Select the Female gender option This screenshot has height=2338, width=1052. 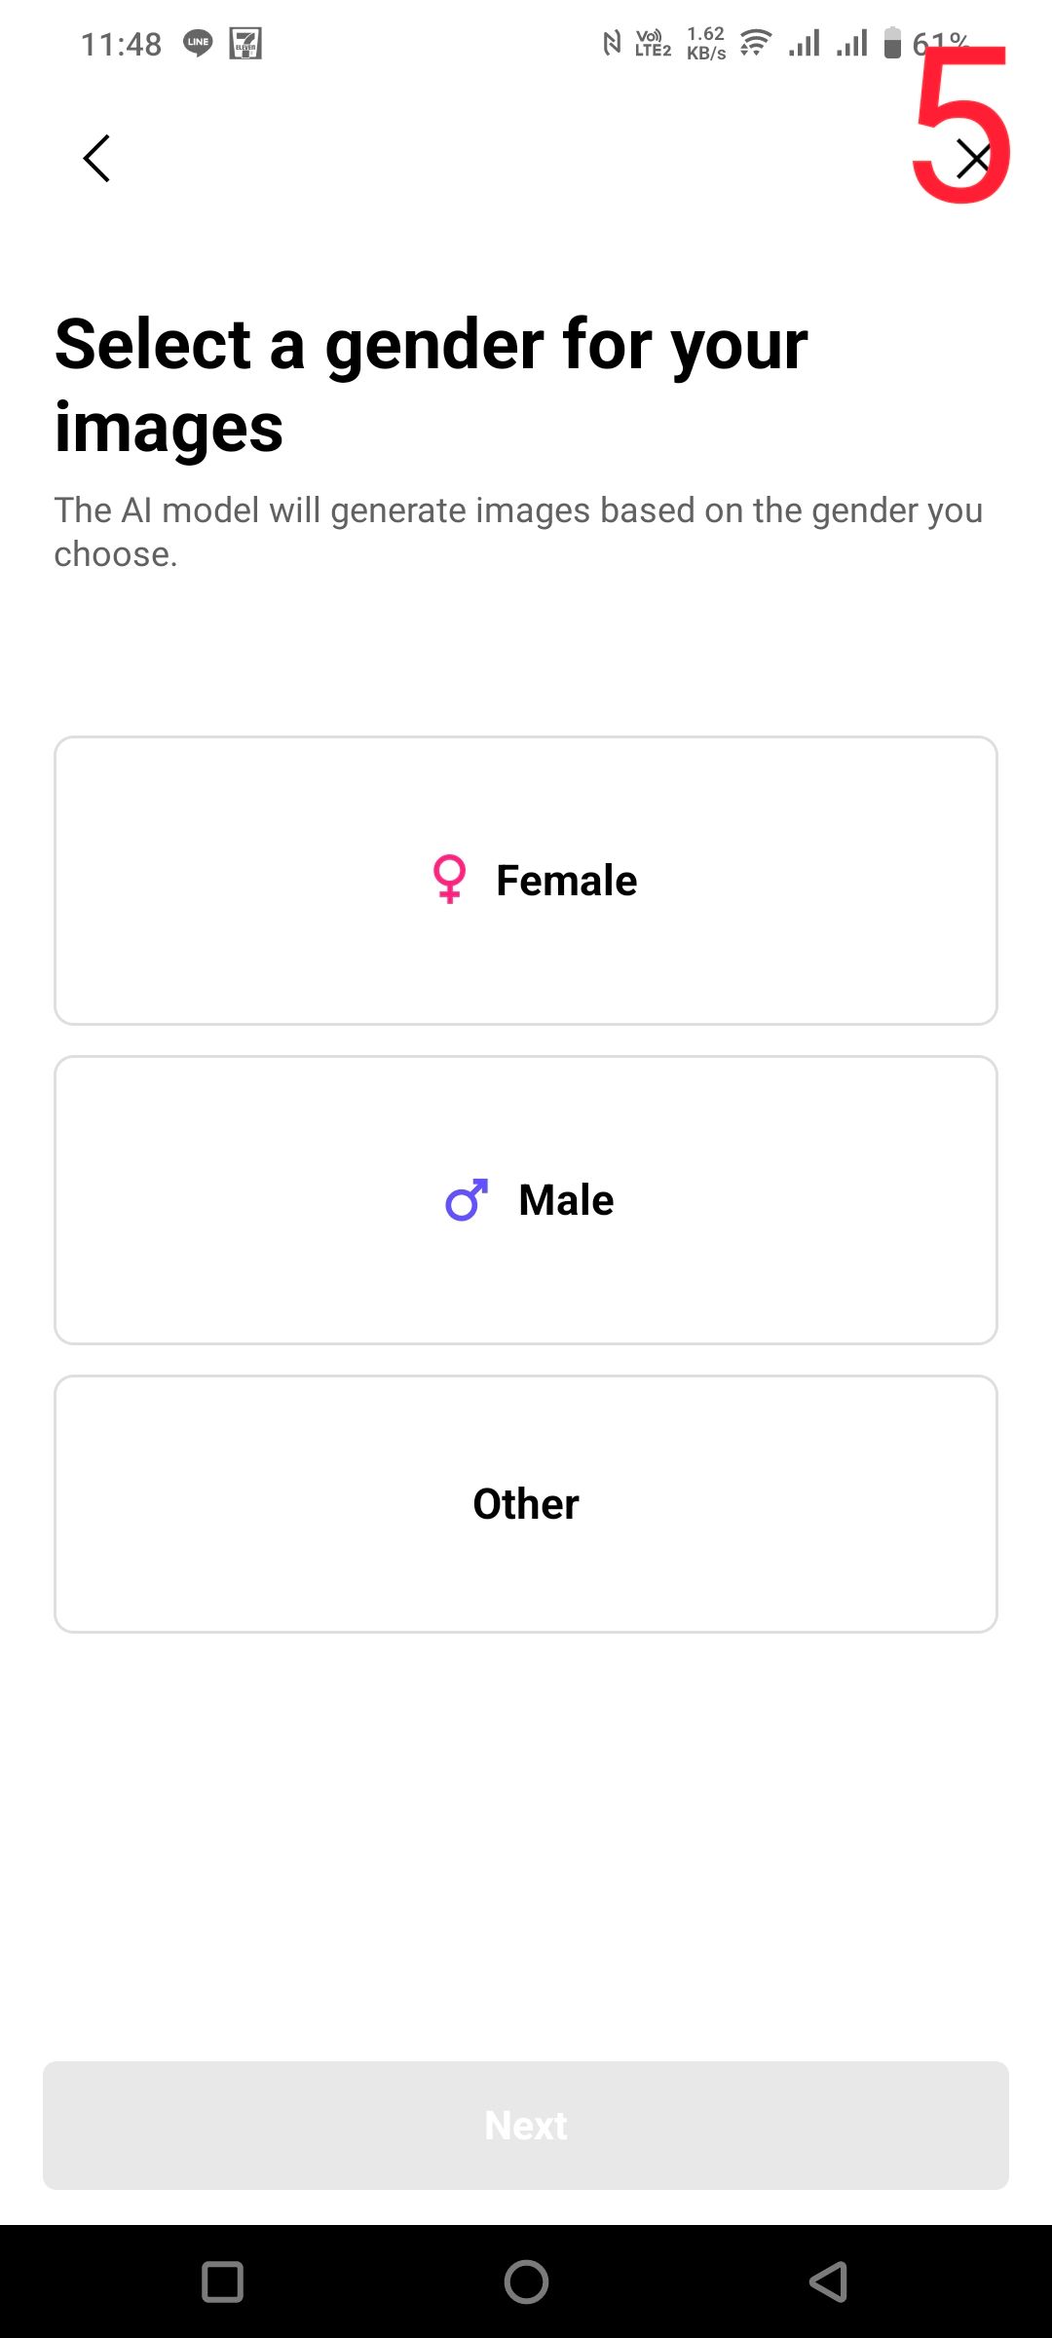tap(526, 880)
